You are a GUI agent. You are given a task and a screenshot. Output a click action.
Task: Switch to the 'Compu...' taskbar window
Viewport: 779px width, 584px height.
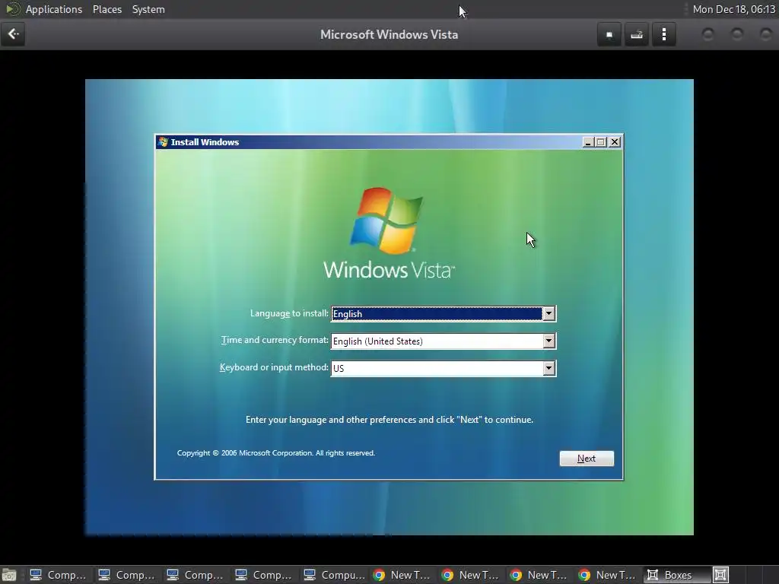335,575
